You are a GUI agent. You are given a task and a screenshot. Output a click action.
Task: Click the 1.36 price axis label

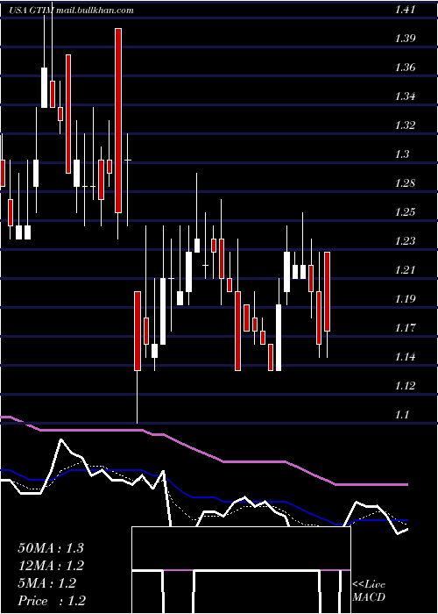(405, 68)
